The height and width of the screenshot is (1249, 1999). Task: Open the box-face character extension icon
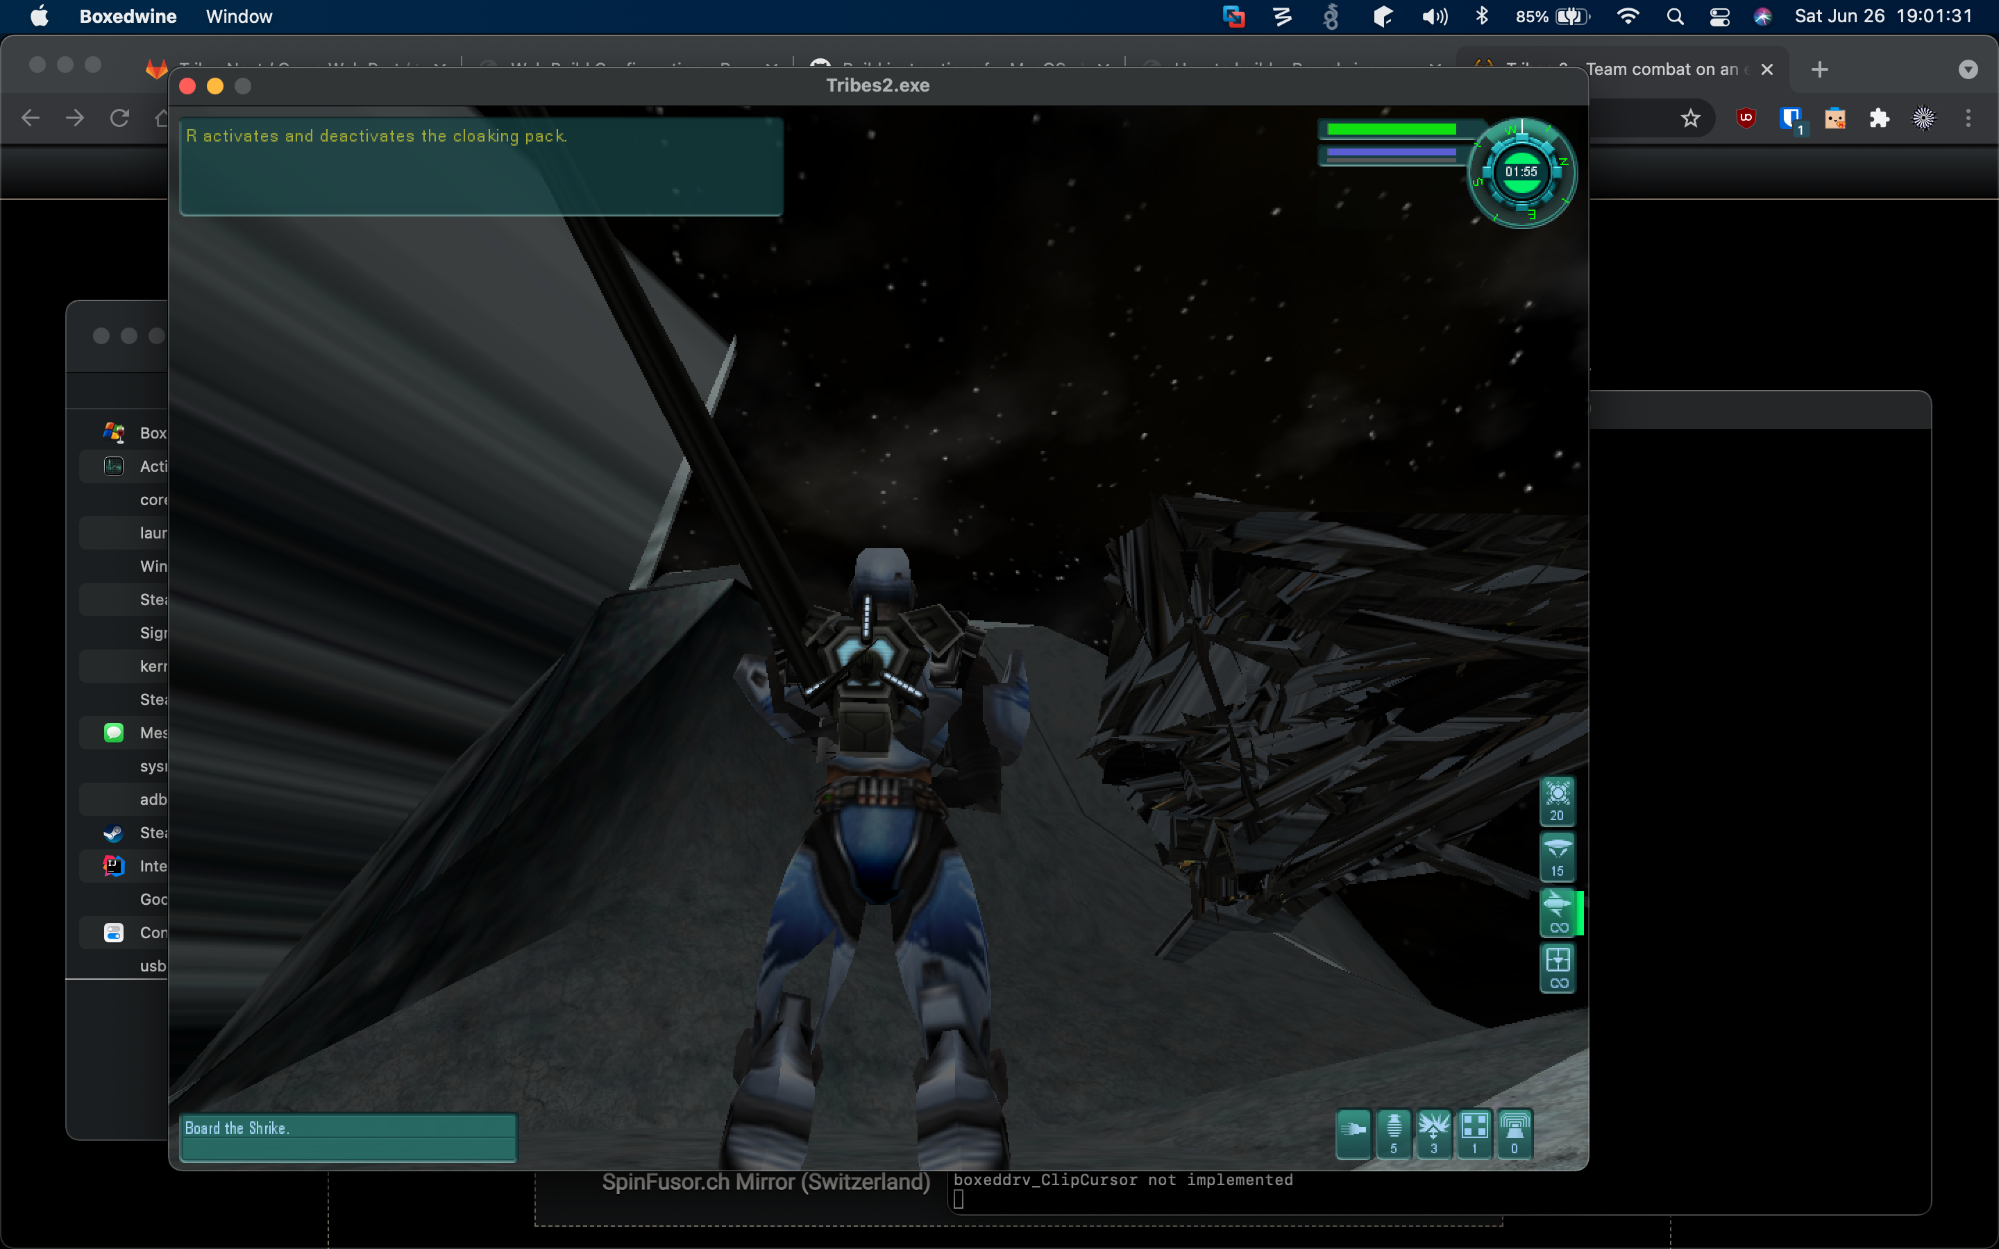pyautogui.click(x=1834, y=118)
